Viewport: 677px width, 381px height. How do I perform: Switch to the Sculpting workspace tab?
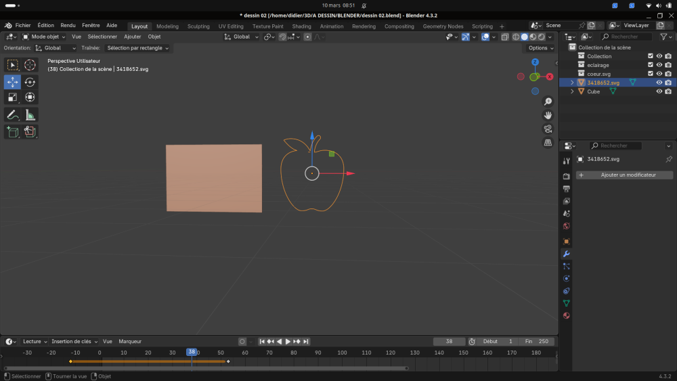(x=198, y=26)
